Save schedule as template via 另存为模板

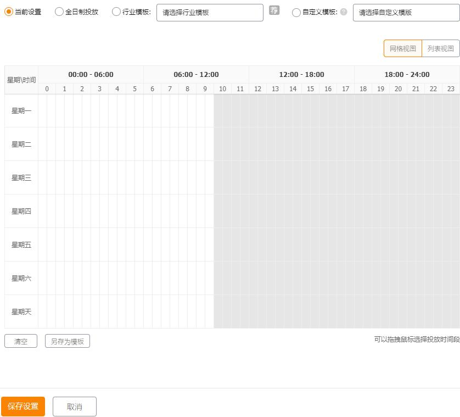click(67, 341)
